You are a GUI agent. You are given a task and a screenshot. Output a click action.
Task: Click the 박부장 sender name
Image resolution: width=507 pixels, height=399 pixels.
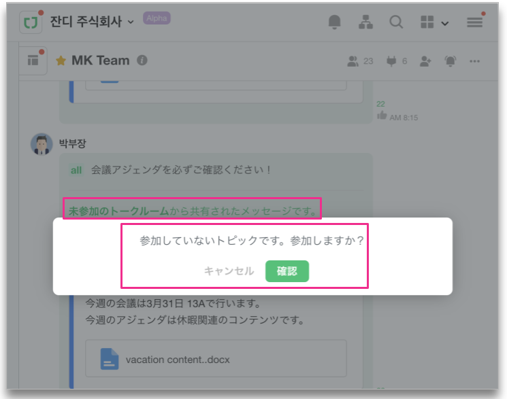point(72,143)
